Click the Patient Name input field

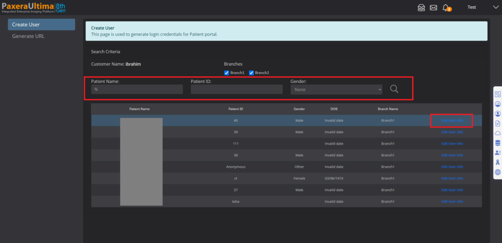tap(137, 89)
